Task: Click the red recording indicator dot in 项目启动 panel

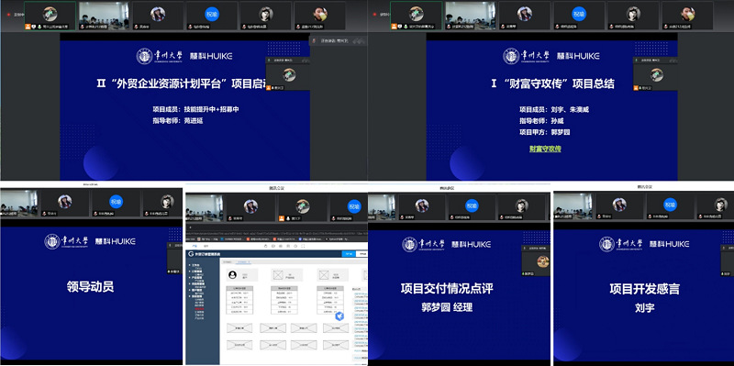Action: point(8,15)
